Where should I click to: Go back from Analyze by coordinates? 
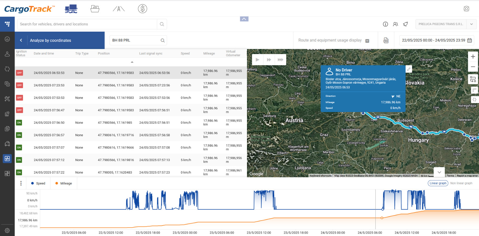click(21, 40)
